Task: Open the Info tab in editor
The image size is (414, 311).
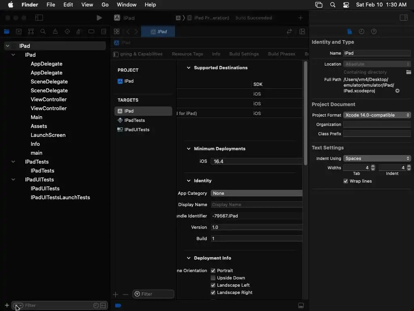Action: tap(216, 54)
